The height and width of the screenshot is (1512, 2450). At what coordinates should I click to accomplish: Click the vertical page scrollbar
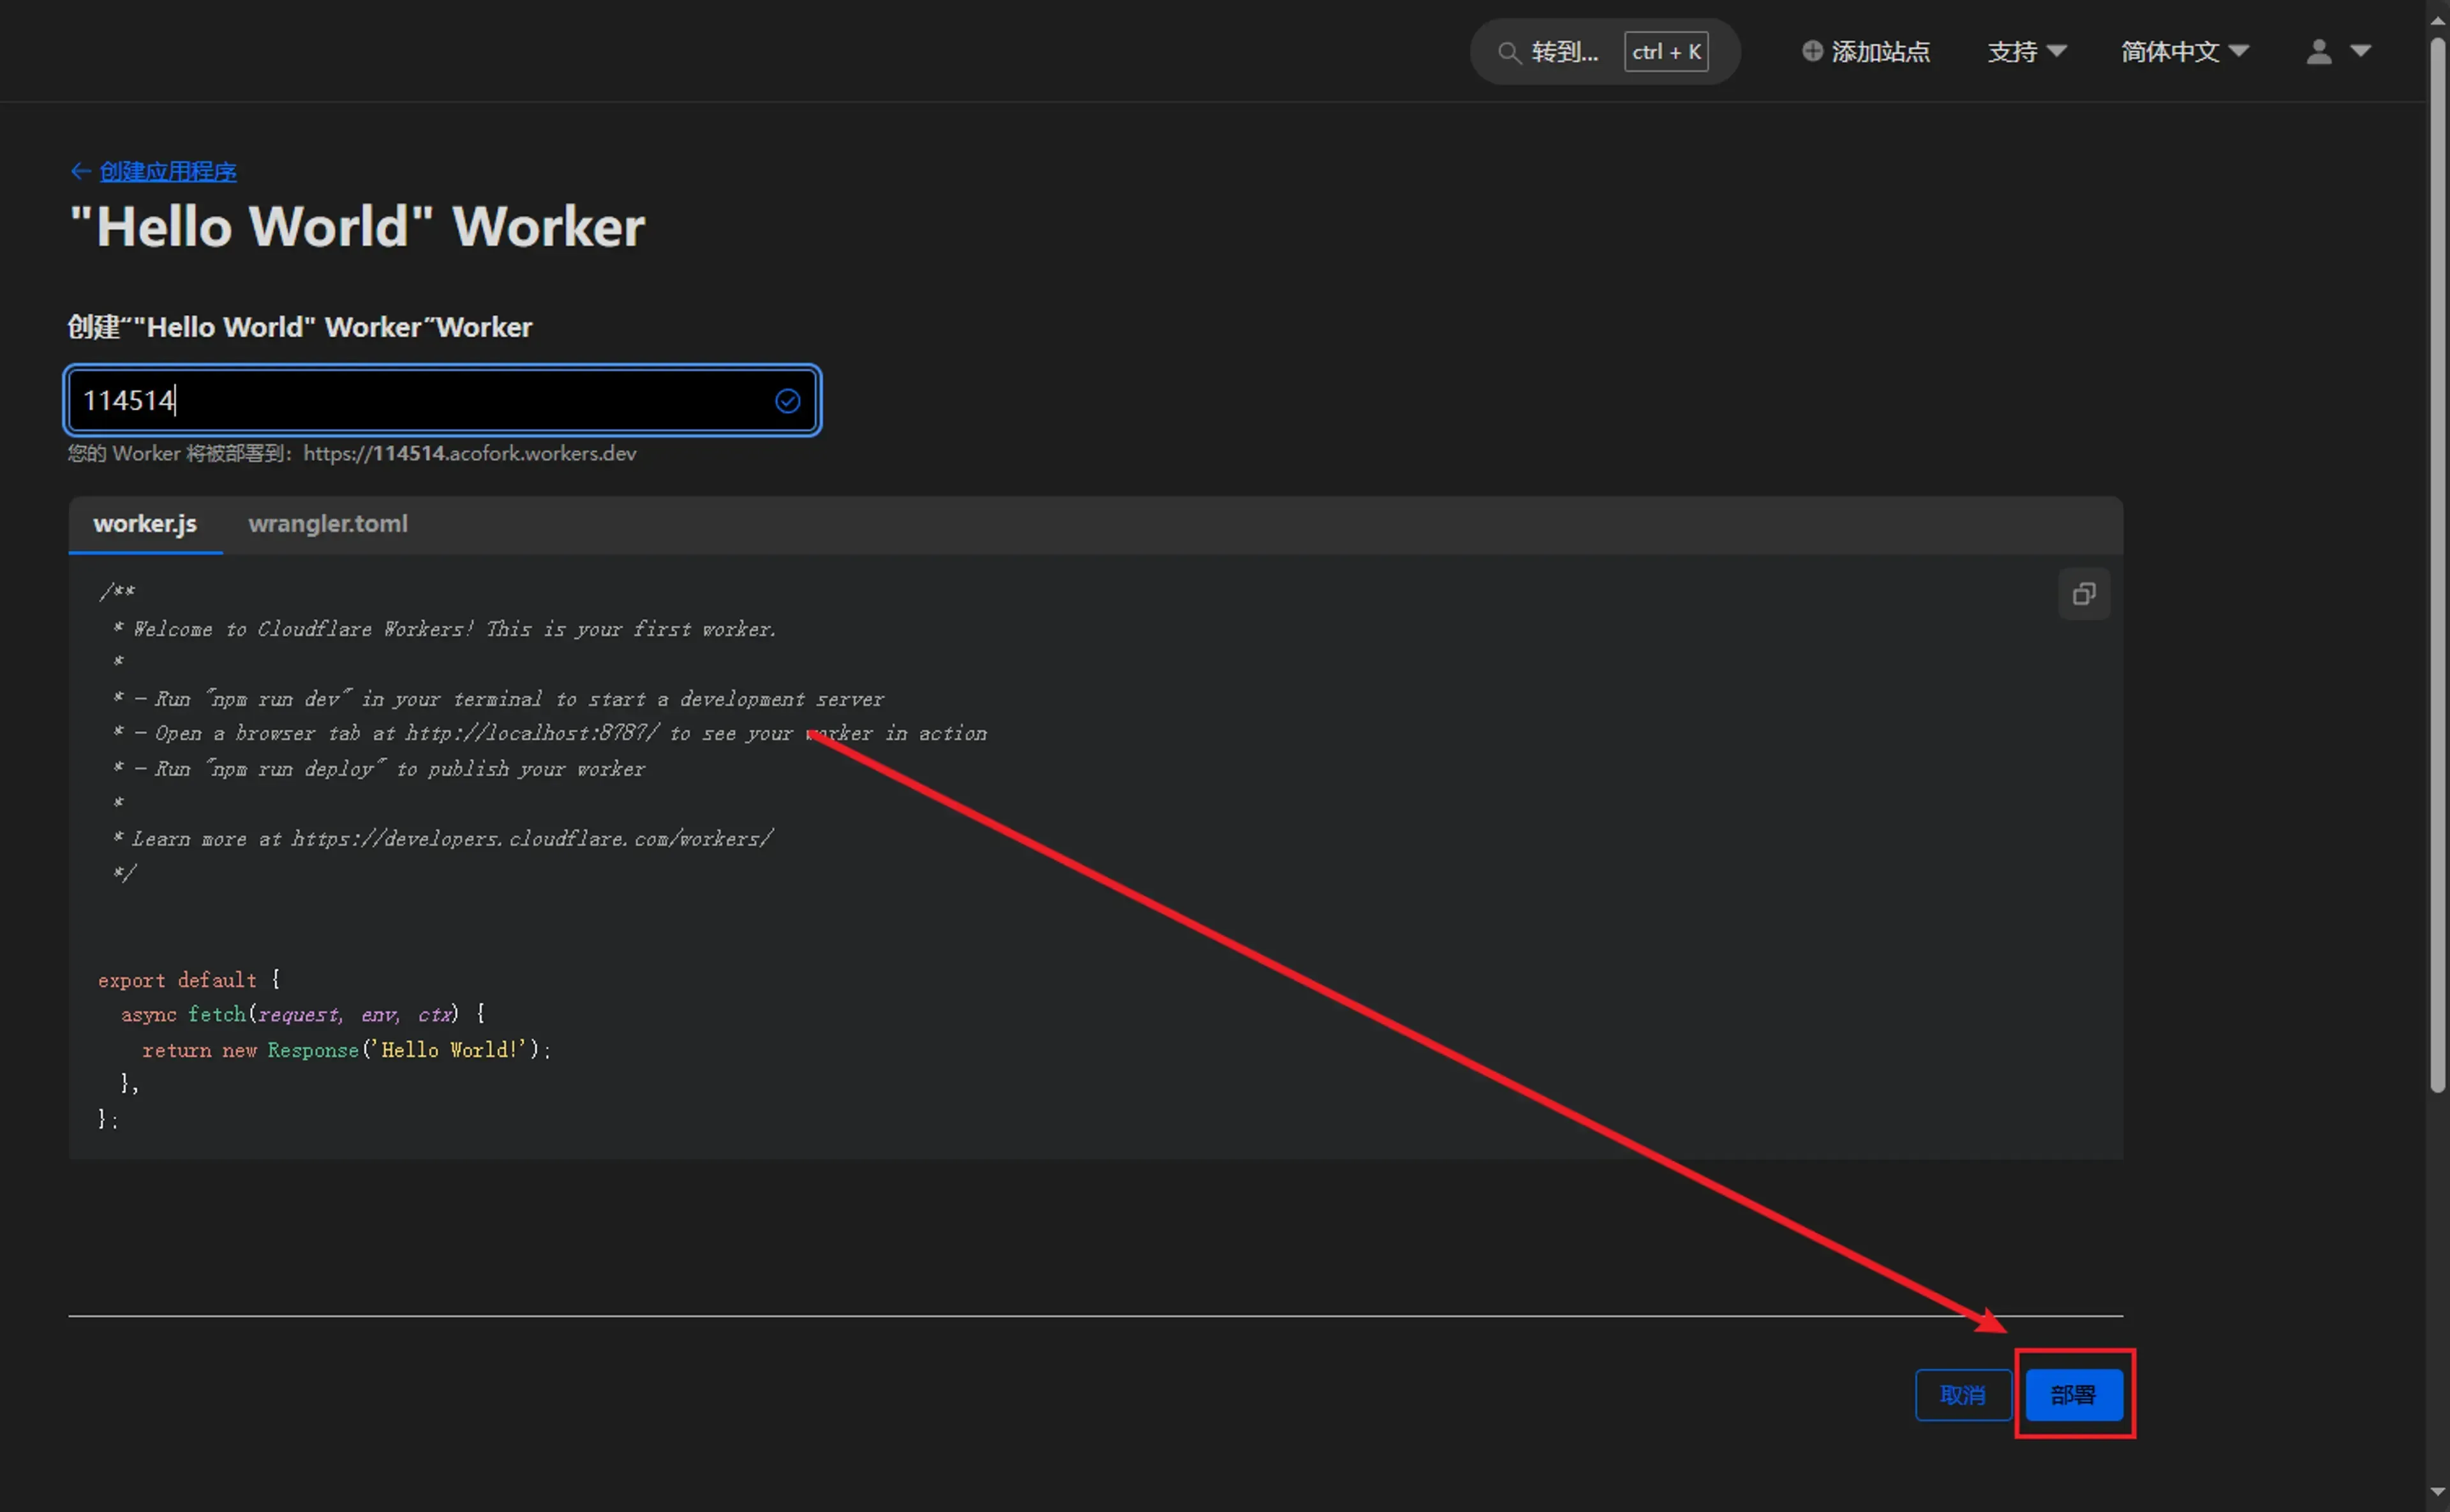(x=2438, y=560)
